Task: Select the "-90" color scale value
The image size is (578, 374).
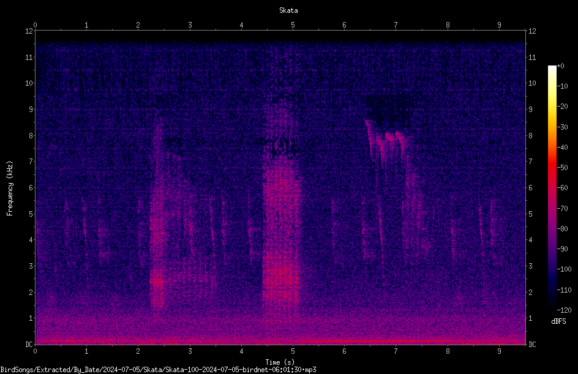Action: pos(563,249)
